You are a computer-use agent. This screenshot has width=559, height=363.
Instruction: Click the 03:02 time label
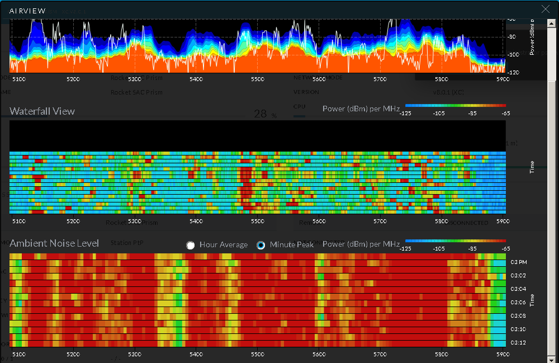click(x=518, y=276)
